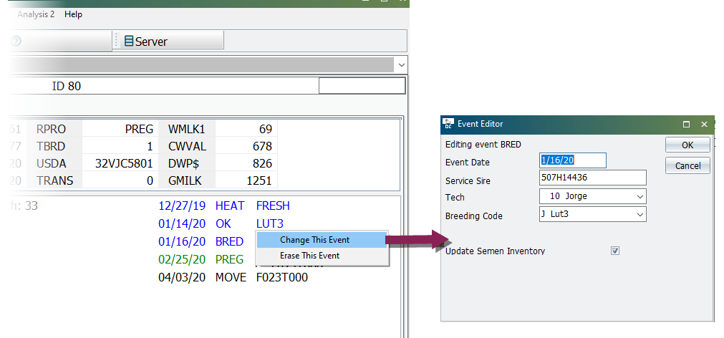
Task: Click Cancel in the Event Editor
Action: point(687,165)
